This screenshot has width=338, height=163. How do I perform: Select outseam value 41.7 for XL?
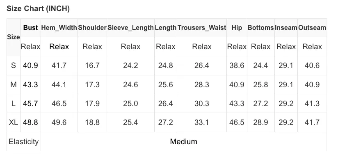312,122
